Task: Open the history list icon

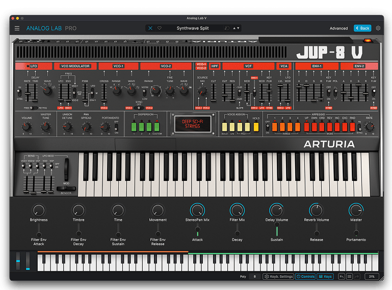Action: pyautogui.click(x=349, y=277)
